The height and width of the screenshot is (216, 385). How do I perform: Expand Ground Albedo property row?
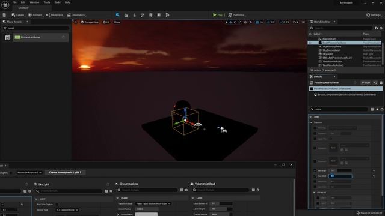pyautogui.click(x=118, y=215)
